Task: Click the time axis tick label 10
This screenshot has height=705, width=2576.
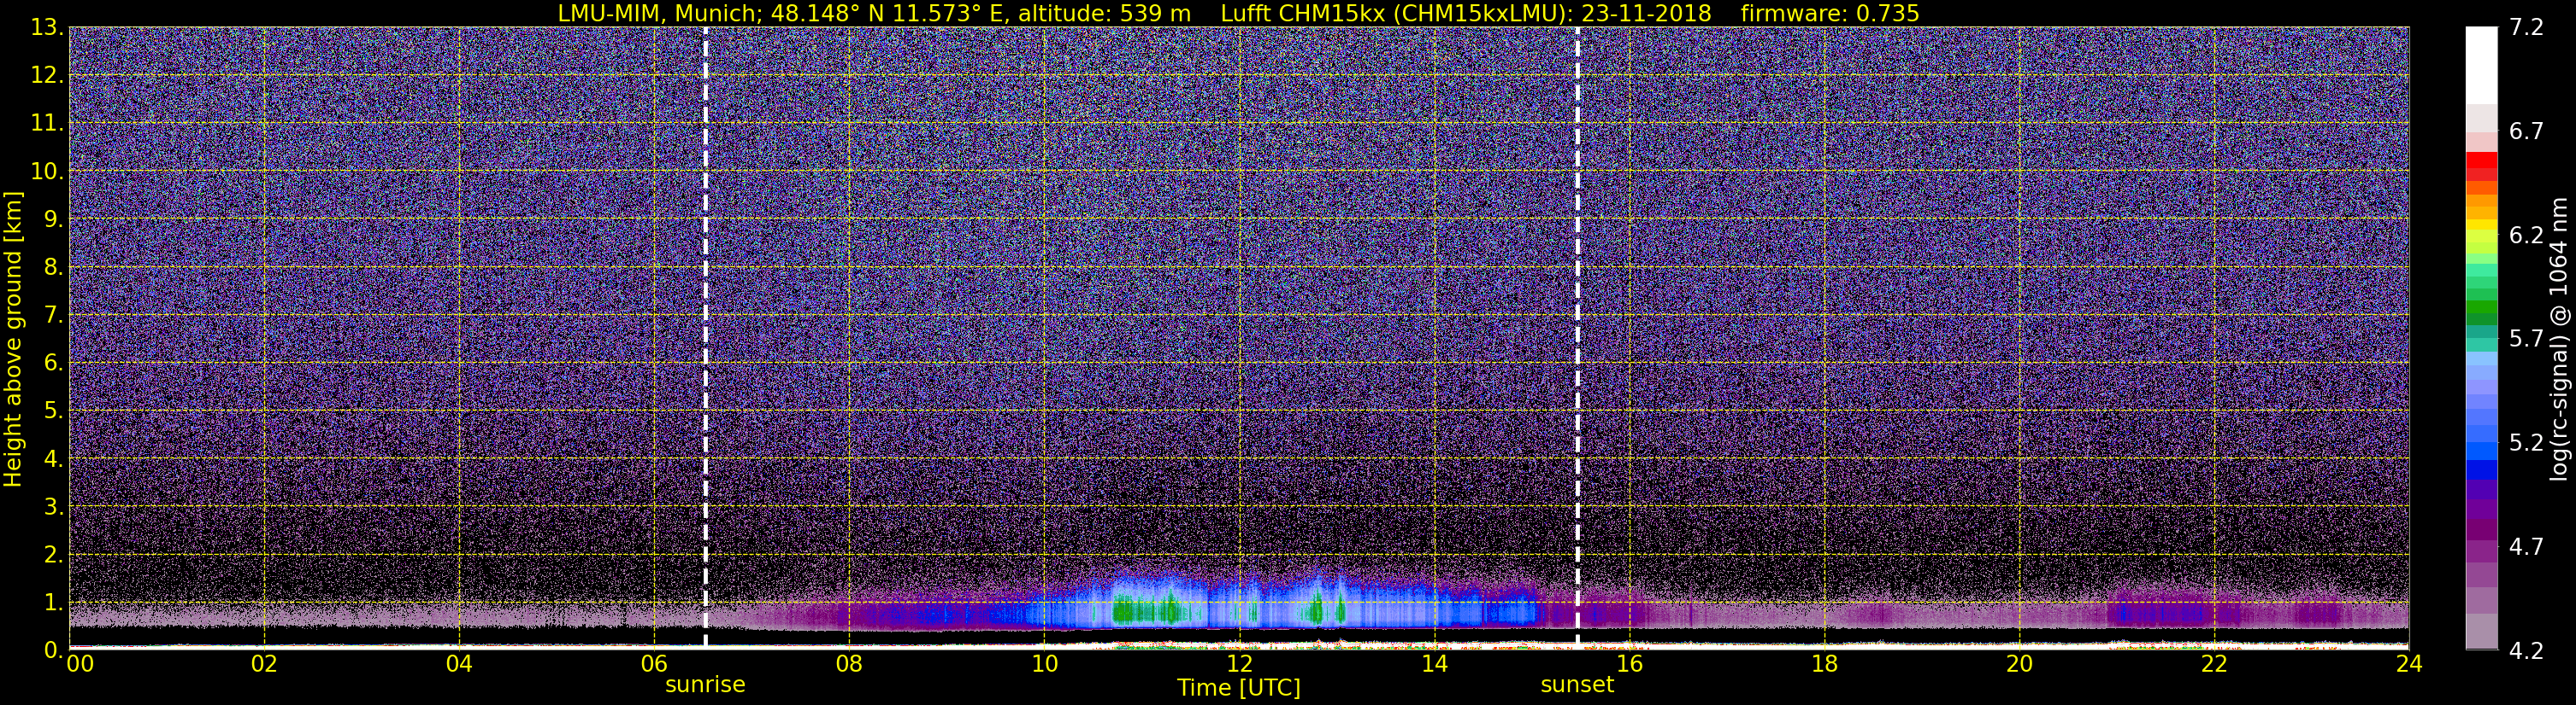Action: 1044,665
